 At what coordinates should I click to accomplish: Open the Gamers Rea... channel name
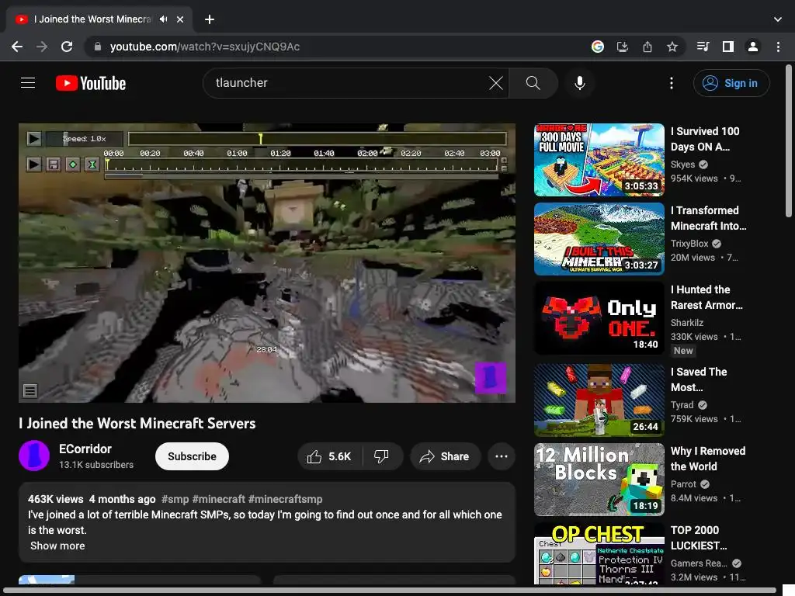[x=699, y=563]
